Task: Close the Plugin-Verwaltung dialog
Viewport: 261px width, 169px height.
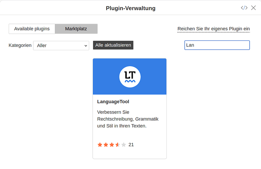Action: pyautogui.click(x=253, y=8)
